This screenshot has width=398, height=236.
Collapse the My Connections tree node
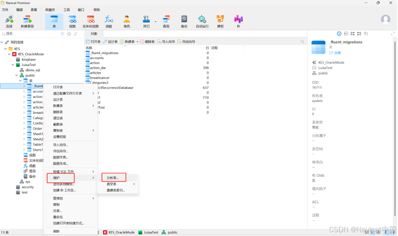pyautogui.click(x=2, y=42)
